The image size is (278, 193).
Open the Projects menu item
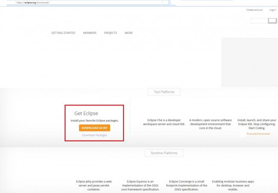(110, 33)
